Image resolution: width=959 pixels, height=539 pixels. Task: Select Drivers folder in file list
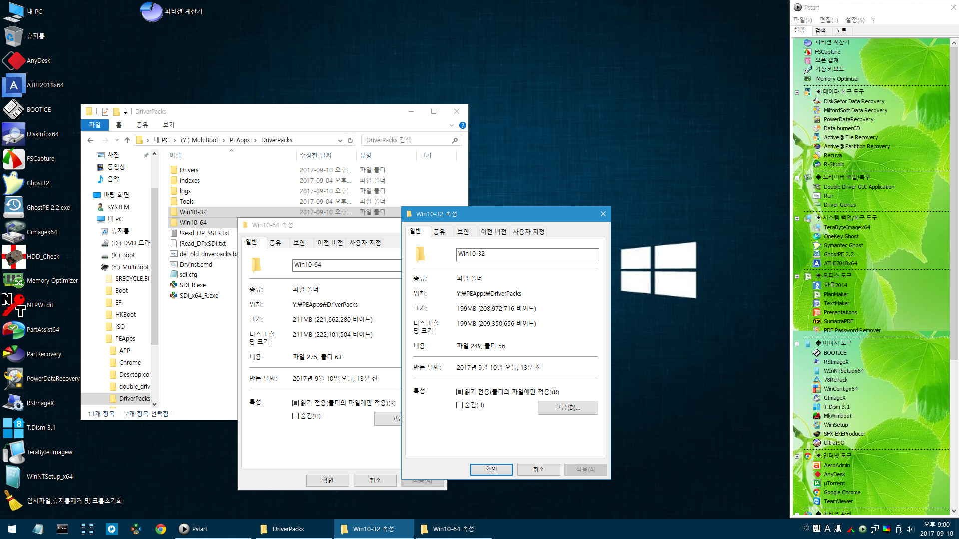pyautogui.click(x=189, y=170)
